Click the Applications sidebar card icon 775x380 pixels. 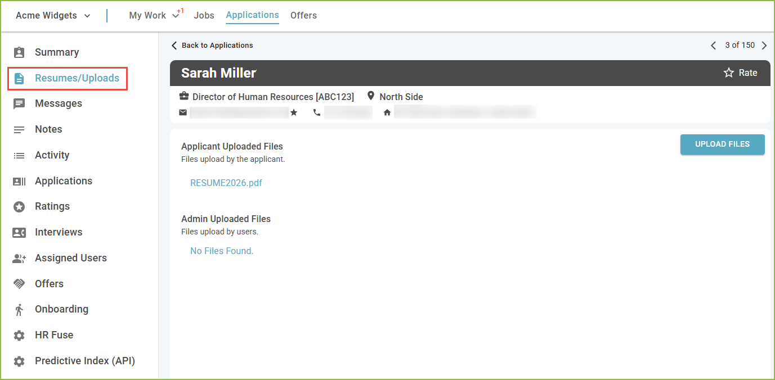click(19, 181)
